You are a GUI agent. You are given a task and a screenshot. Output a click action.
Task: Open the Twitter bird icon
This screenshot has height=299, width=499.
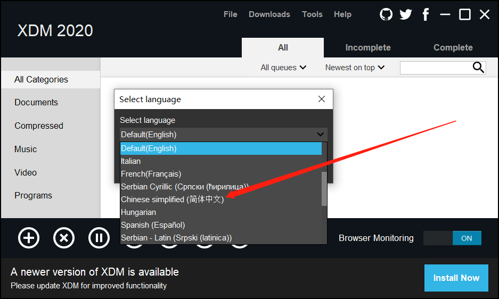tap(406, 14)
